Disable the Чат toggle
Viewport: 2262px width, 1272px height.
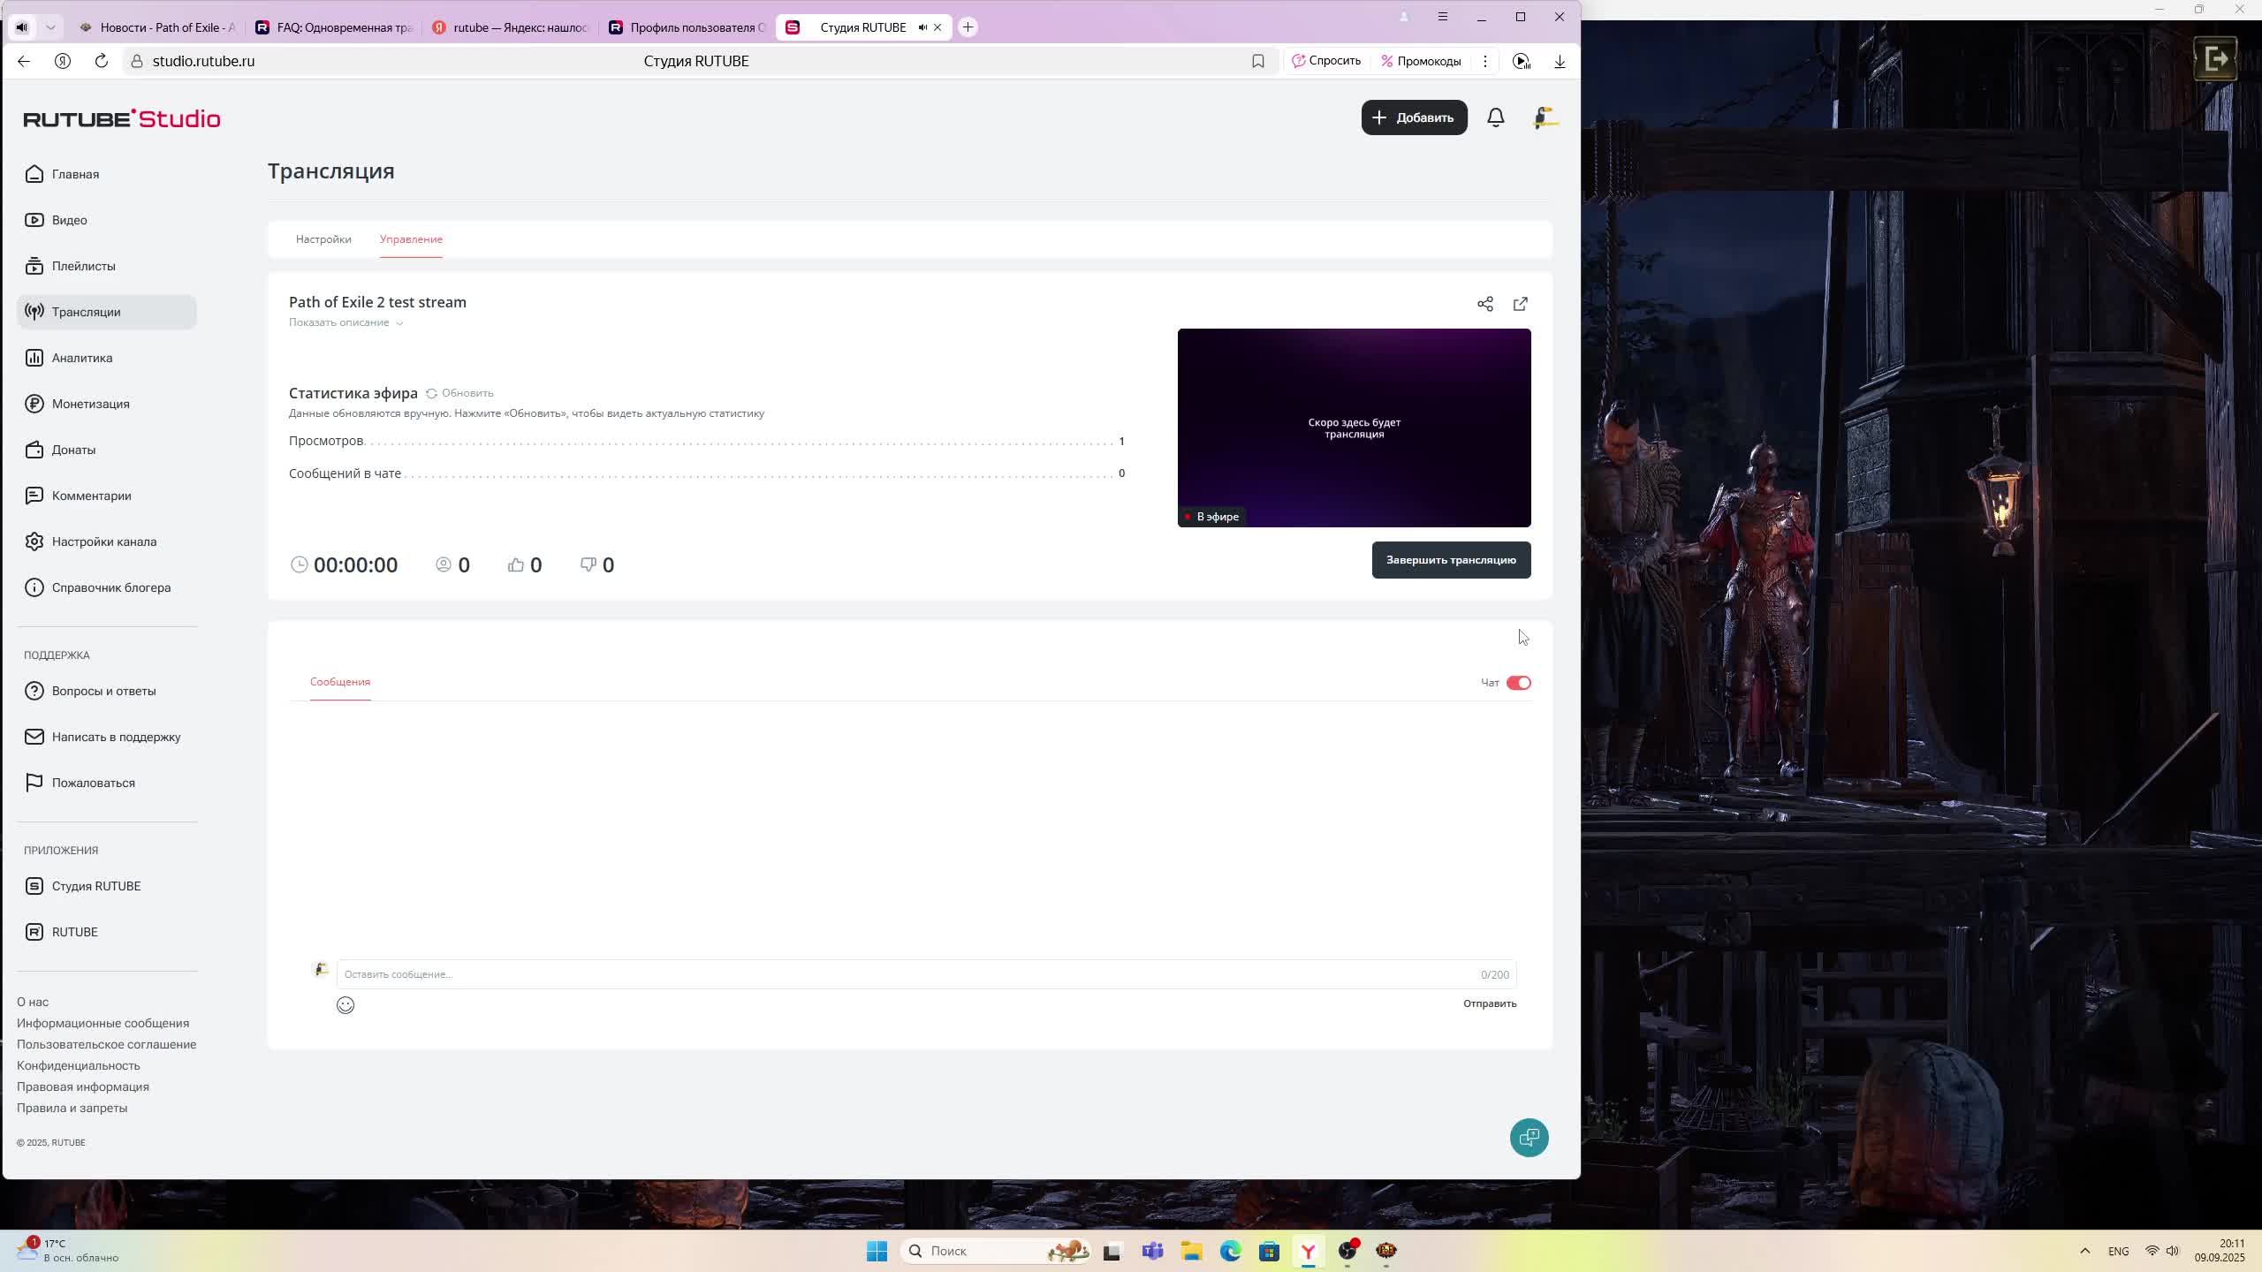coord(1519,682)
